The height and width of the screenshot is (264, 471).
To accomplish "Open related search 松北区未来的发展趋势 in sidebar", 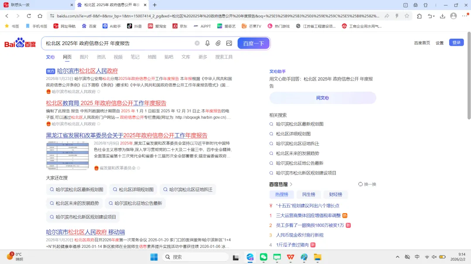I will 297,154.
